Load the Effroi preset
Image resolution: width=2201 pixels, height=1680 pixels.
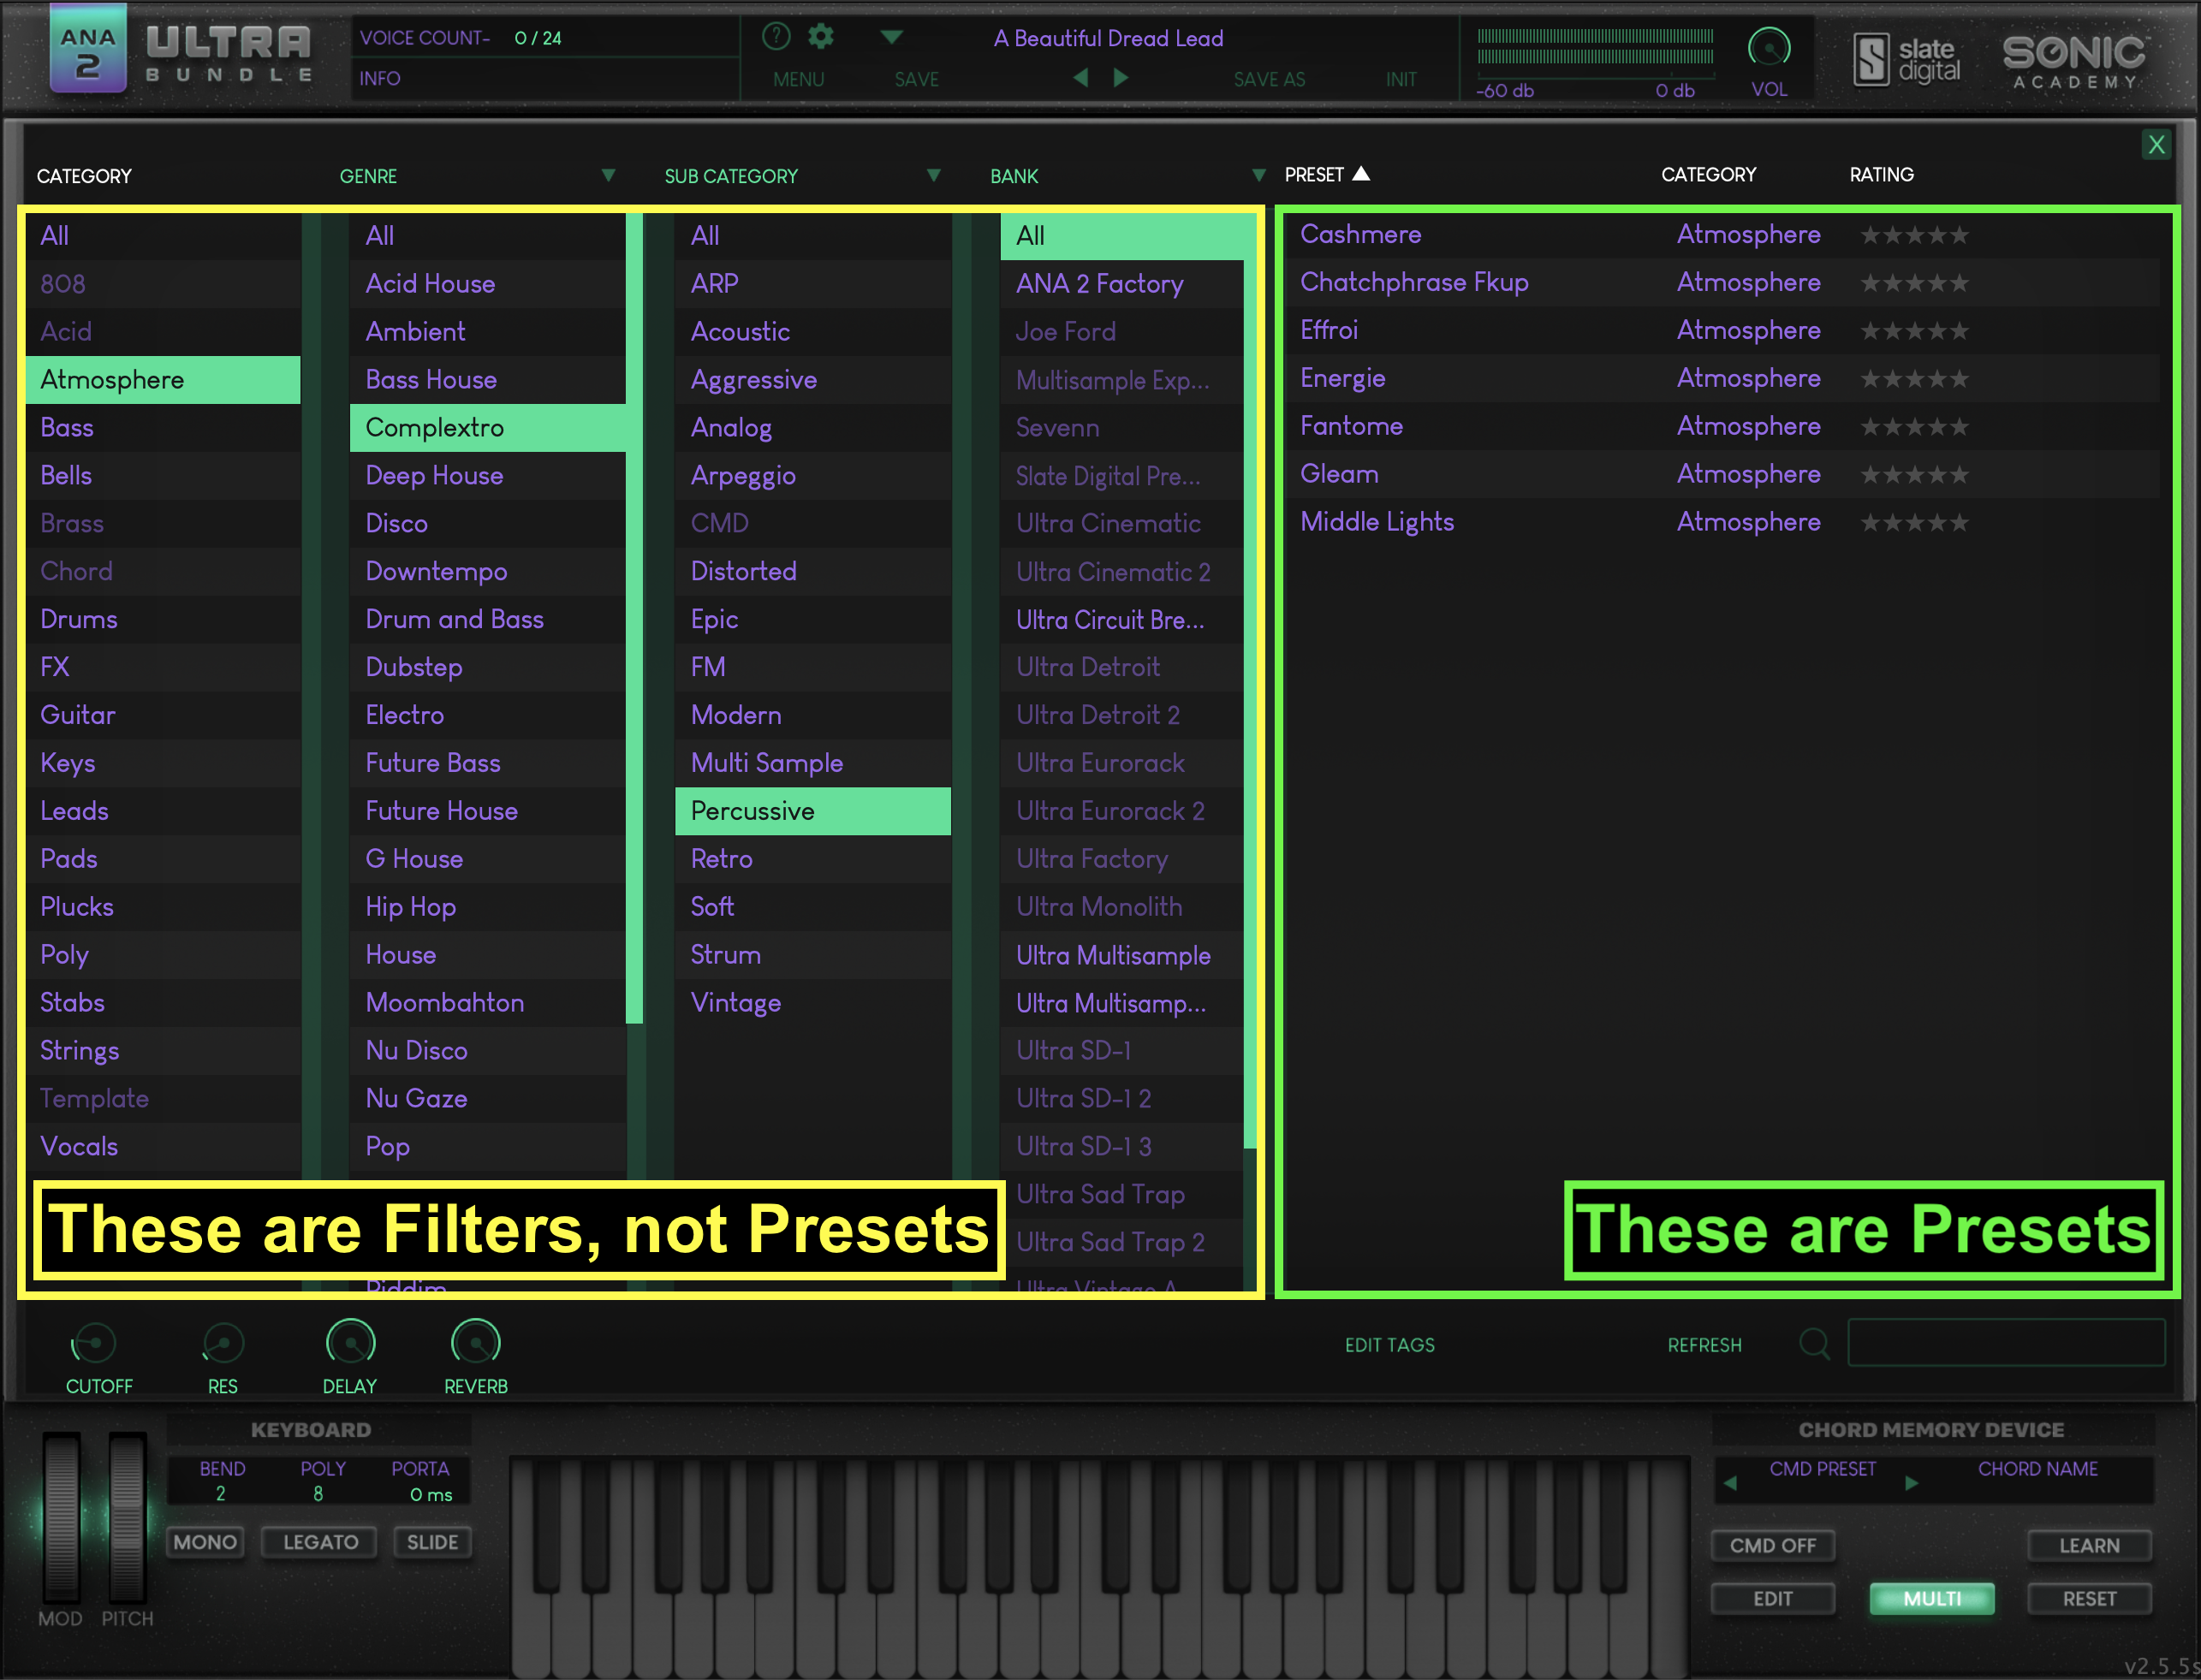click(1329, 330)
